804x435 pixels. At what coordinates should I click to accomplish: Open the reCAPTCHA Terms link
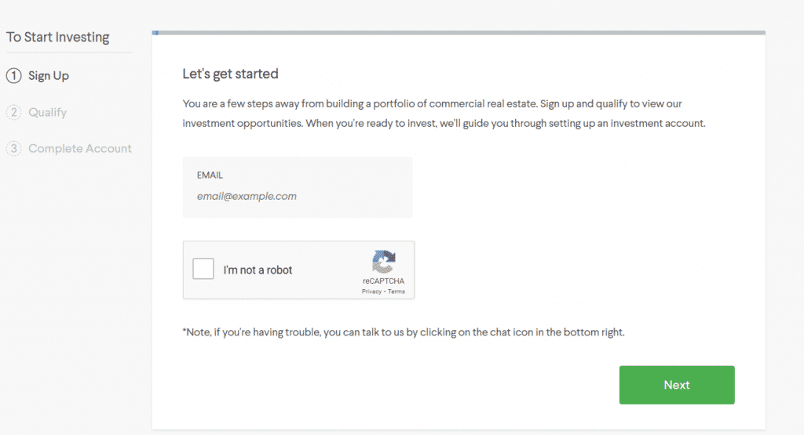[x=396, y=292]
